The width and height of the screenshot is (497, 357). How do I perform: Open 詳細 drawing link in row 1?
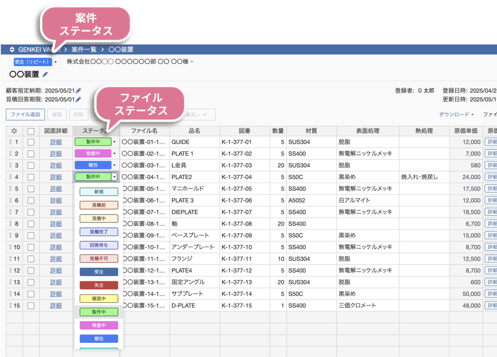[56, 142]
